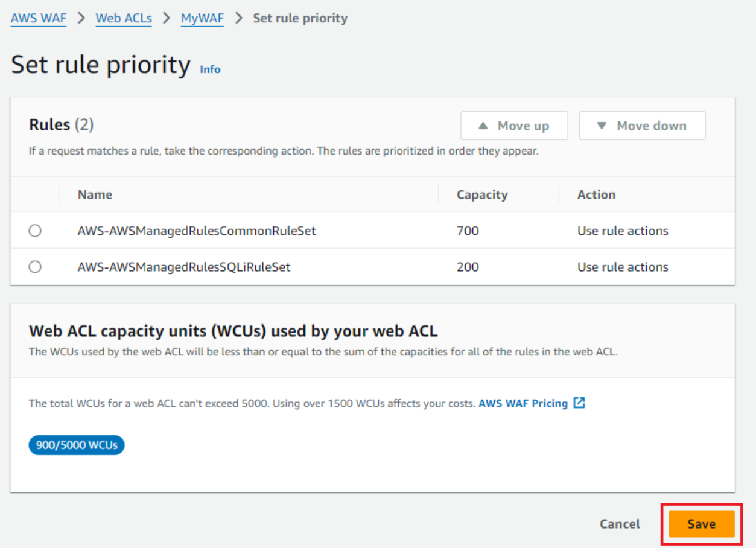Click the external link icon after Pricing
Image resolution: width=756 pixels, height=548 pixels.
pyautogui.click(x=579, y=403)
